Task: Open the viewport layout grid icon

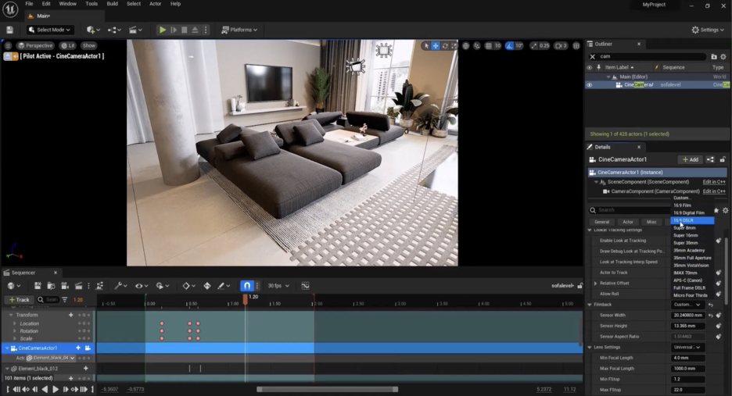Action: [576, 46]
